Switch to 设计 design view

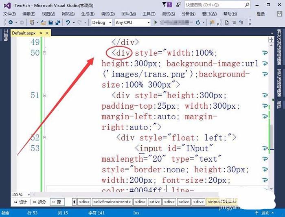[x=21, y=202]
